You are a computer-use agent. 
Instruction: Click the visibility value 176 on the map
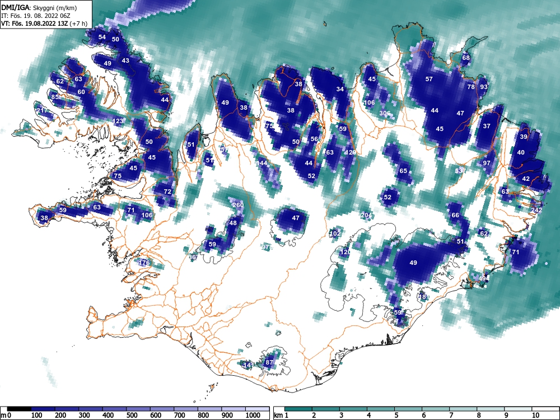[x=144, y=263]
